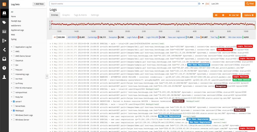Open the f(x) functions icon
The height and width of the screenshot is (132, 257).
[207, 4]
